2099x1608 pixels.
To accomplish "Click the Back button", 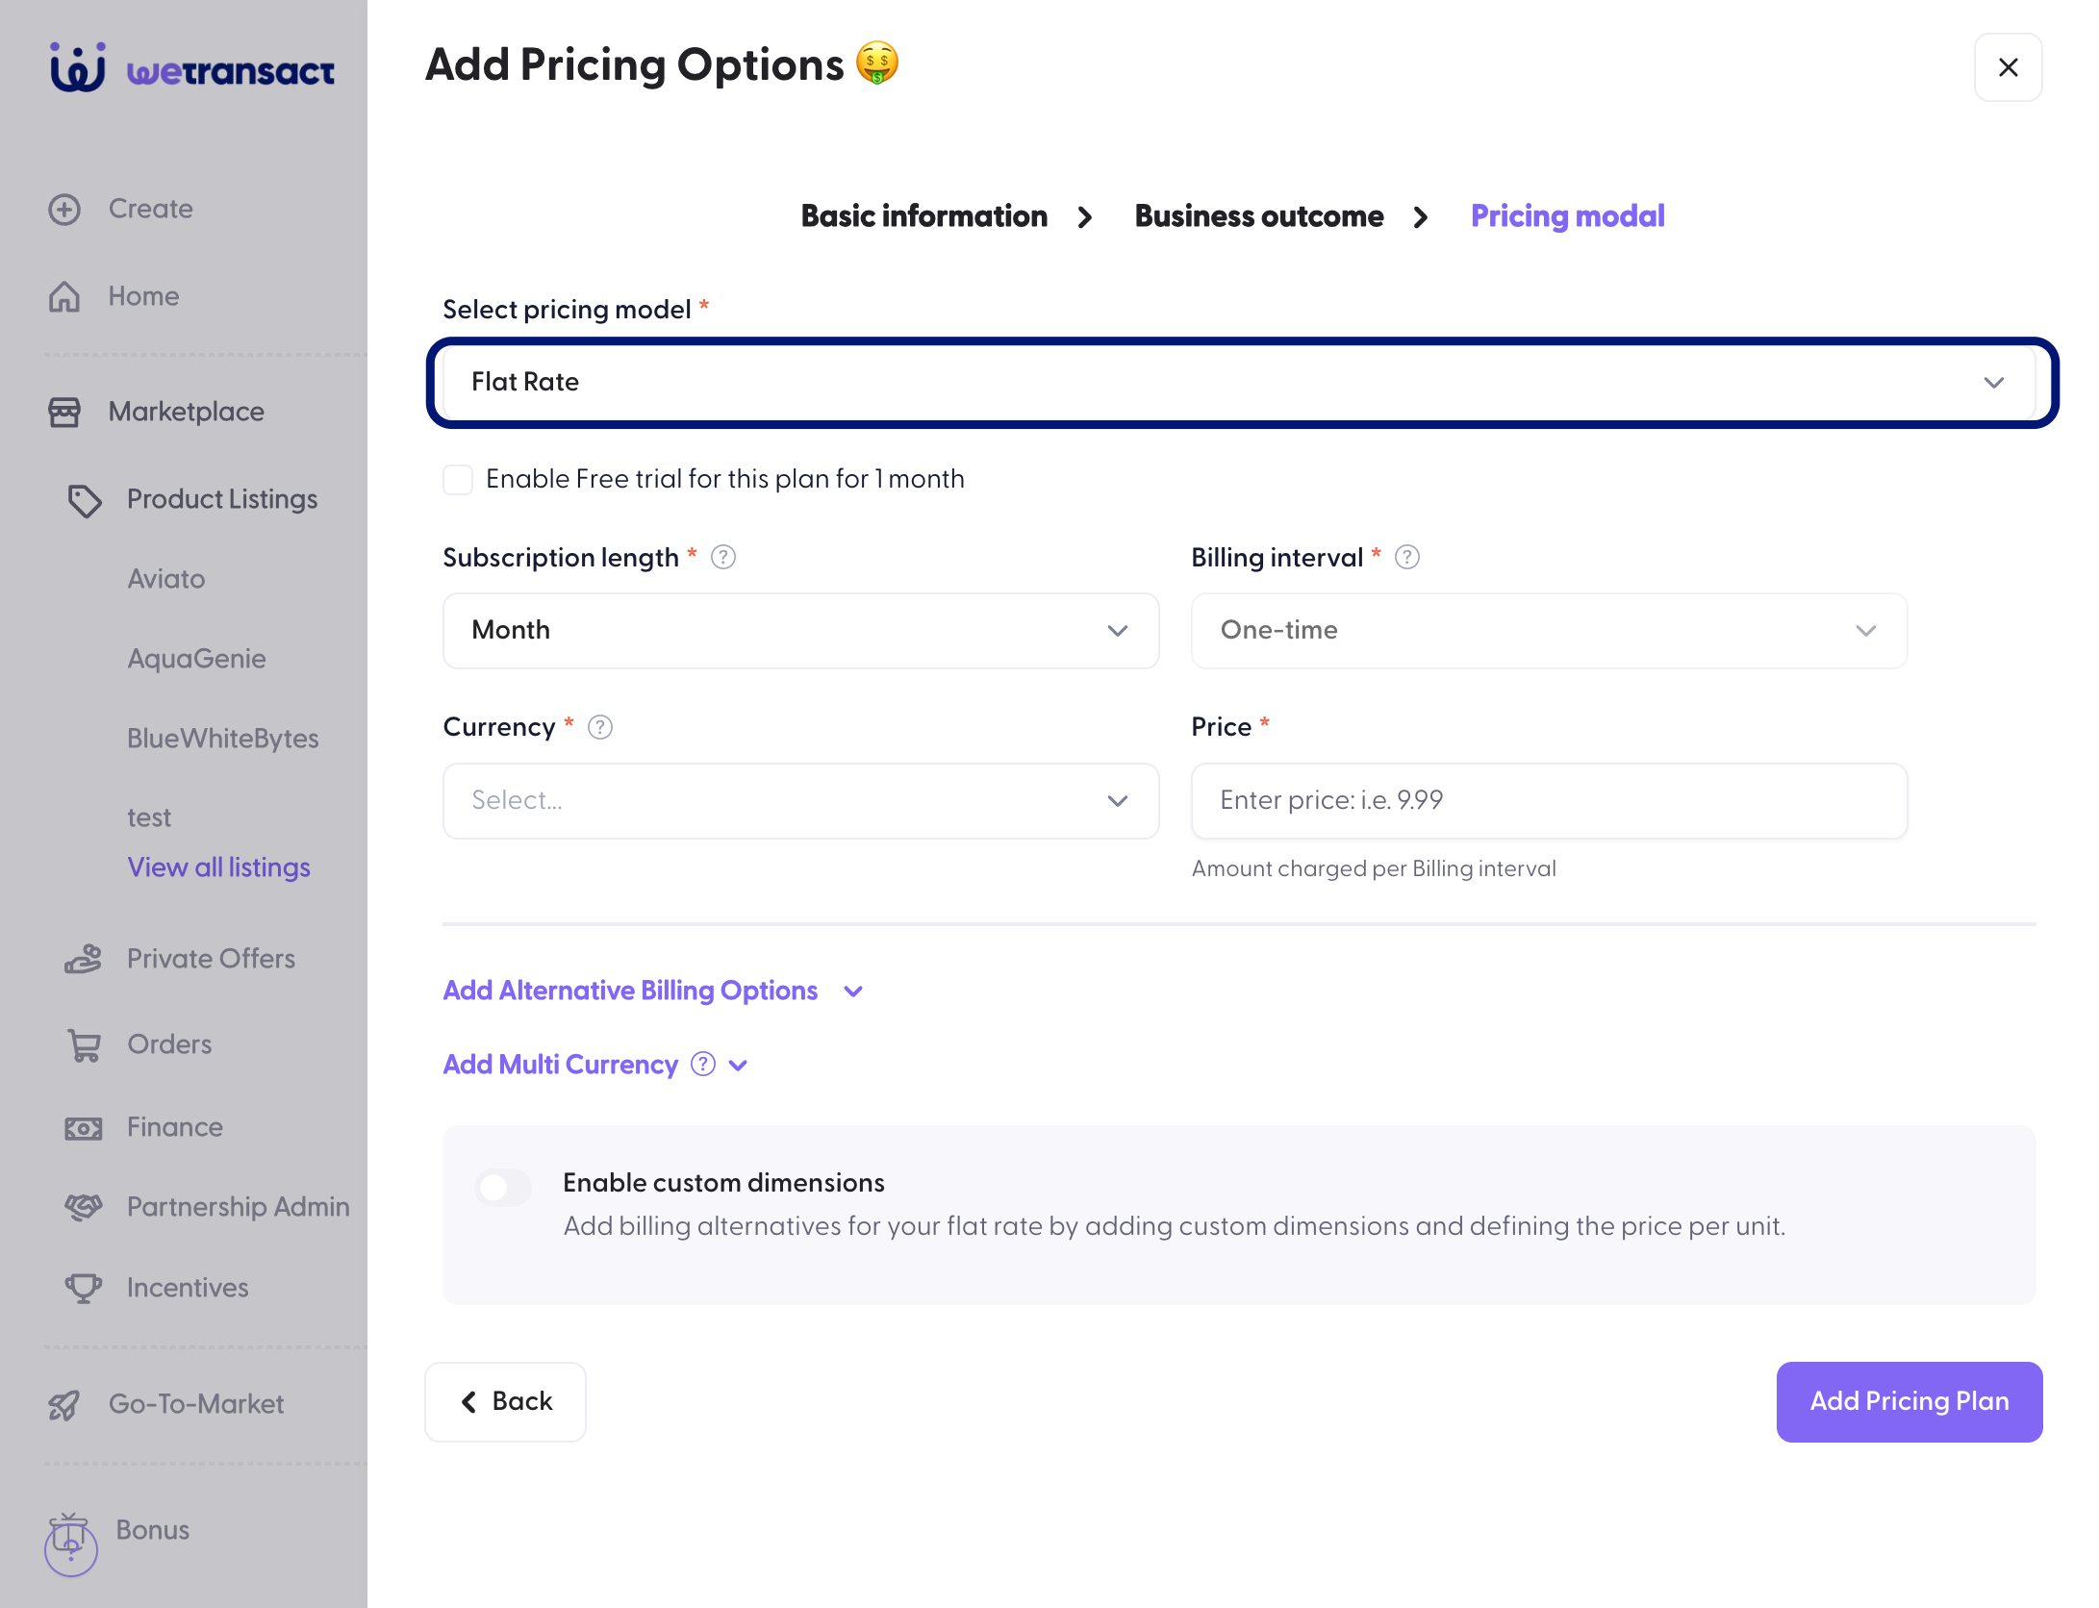I will pyautogui.click(x=506, y=1402).
